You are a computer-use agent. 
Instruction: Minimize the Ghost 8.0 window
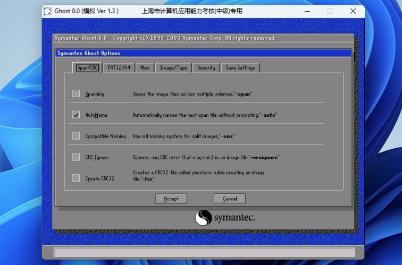pos(307,11)
